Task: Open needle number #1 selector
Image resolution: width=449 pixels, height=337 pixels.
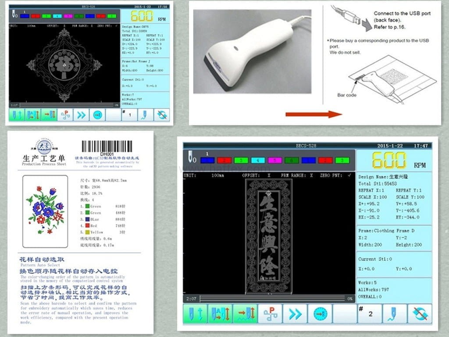Action: [129, 115]
